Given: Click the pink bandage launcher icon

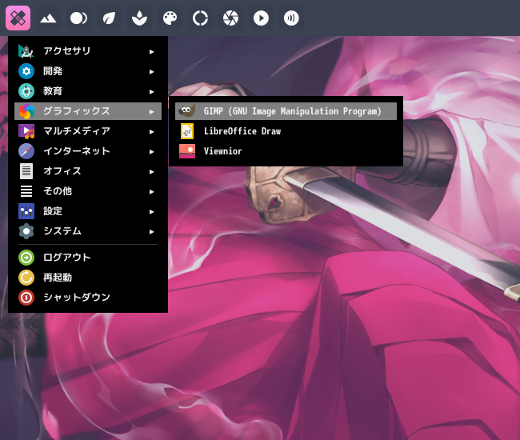Looking at the screenshot, I should [x=18, y=18].
